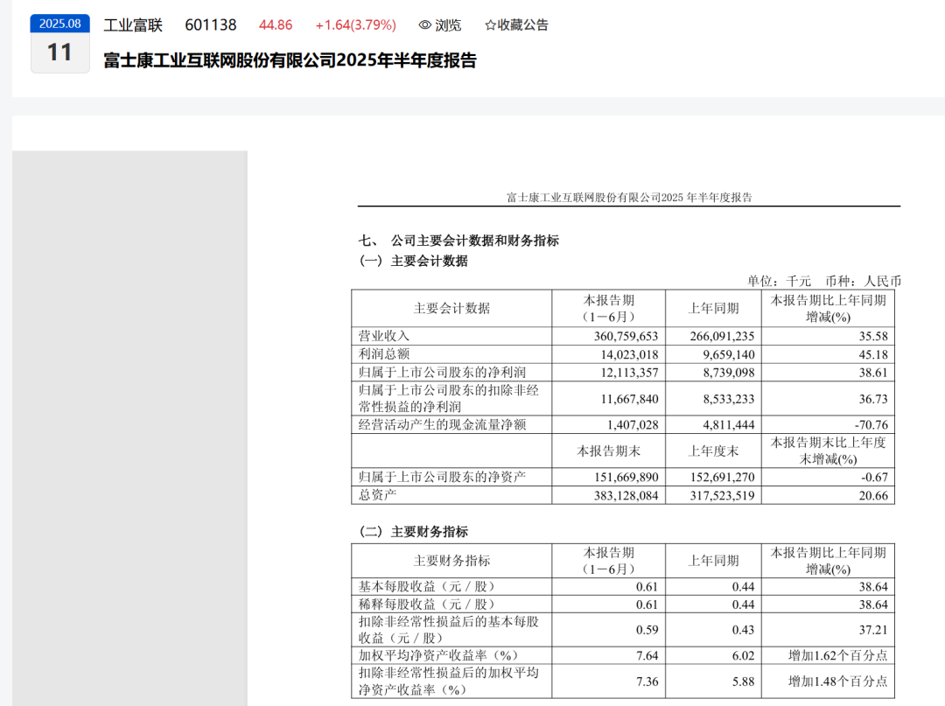Click the stock price 44.86
This screenshot has width=945, height=706.
[x=276, y=25]
